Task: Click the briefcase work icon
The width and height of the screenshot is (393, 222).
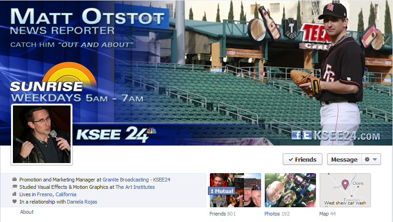Action: tap(15, 180)
